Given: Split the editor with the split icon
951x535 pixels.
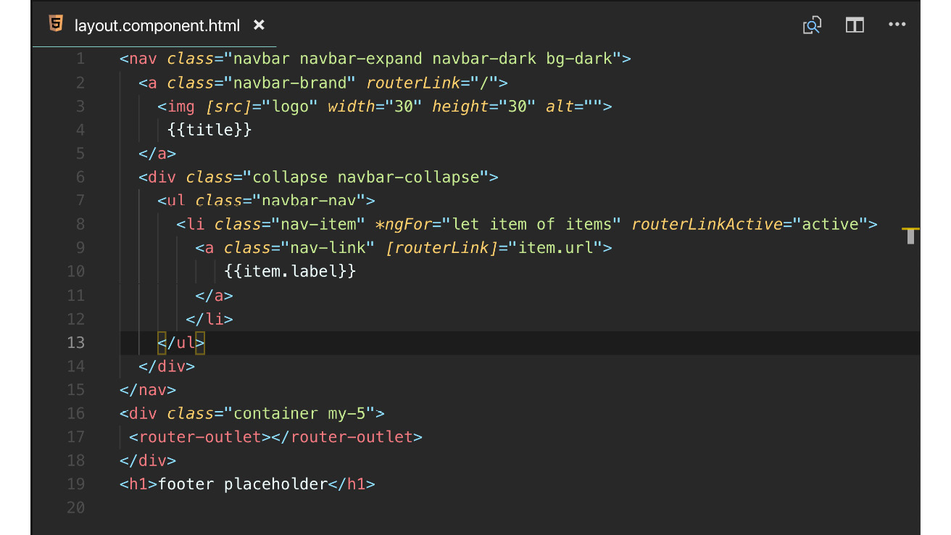Looking at the screenshot, I should click(855, 25).
